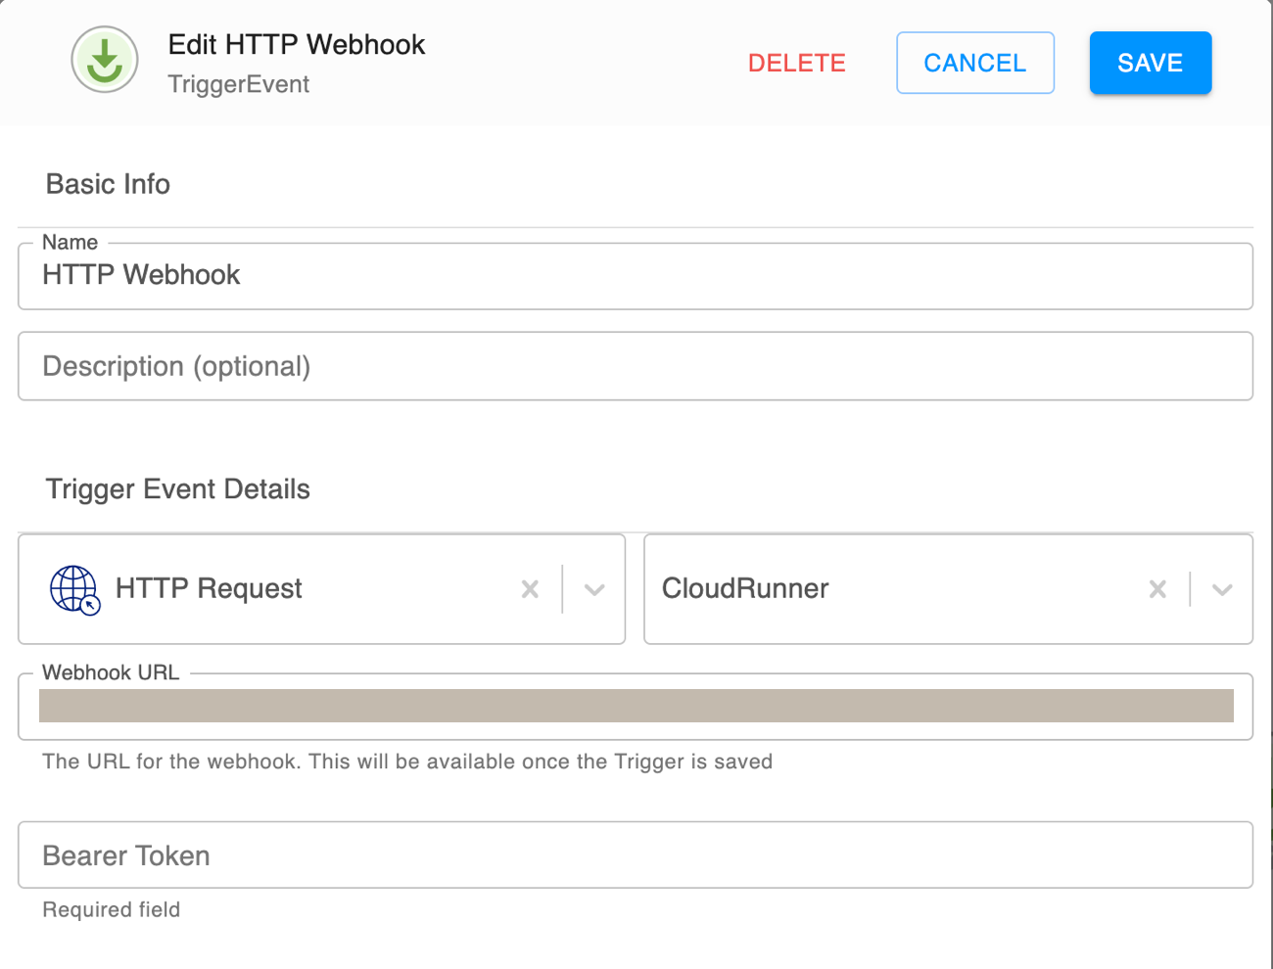This screenshot has width=1273, height=969.
Task: Click the green Trigger Event icon
Action: [x=104, y=60]
